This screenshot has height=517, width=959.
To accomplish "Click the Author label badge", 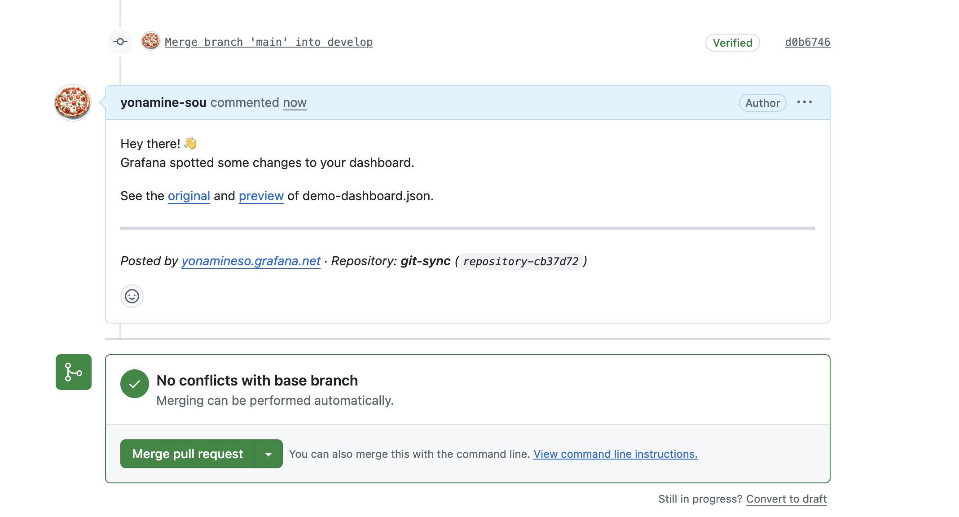I will (x=762, y=103).
